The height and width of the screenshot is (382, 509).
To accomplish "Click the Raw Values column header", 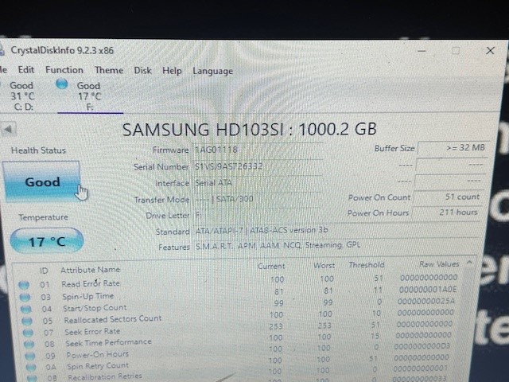I will click(x=439, y=264).
